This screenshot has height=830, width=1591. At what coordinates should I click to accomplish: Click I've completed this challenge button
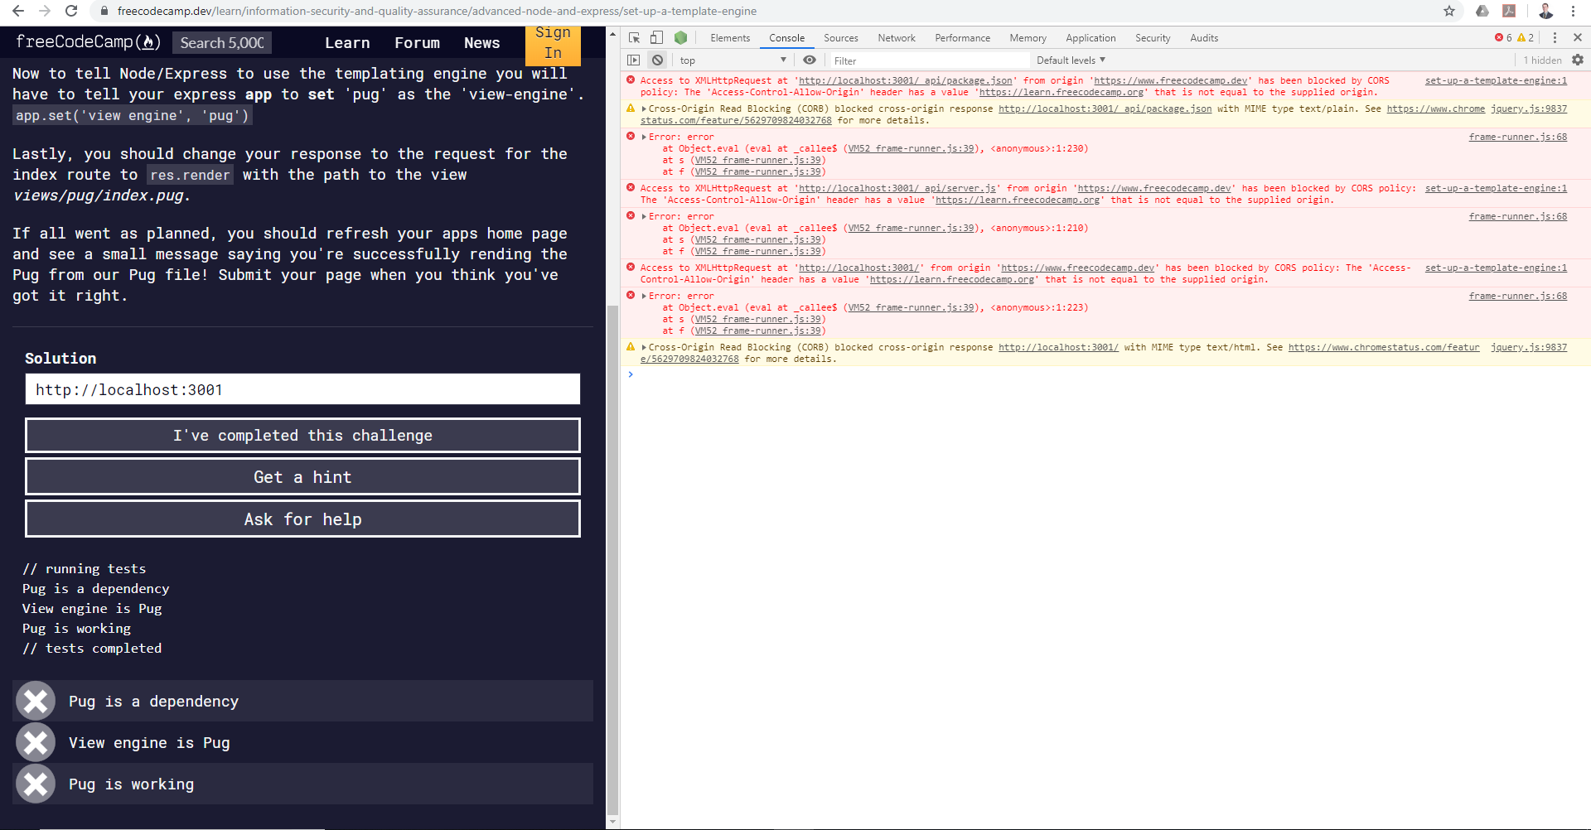pos(302,436)
